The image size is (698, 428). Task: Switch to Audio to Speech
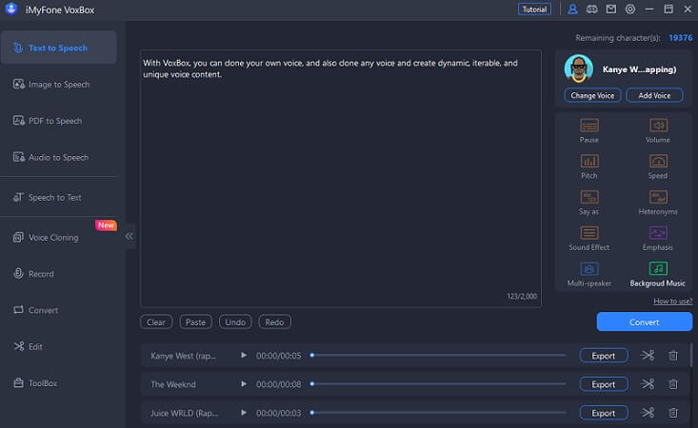[59, 157]
